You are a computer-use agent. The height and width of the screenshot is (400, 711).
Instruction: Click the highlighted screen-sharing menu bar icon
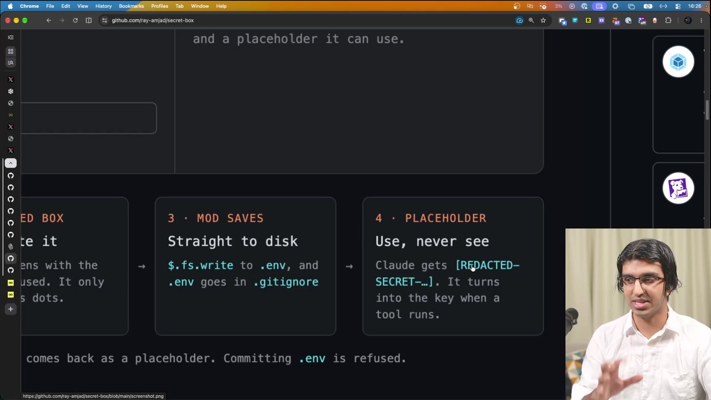coord(599,6)
